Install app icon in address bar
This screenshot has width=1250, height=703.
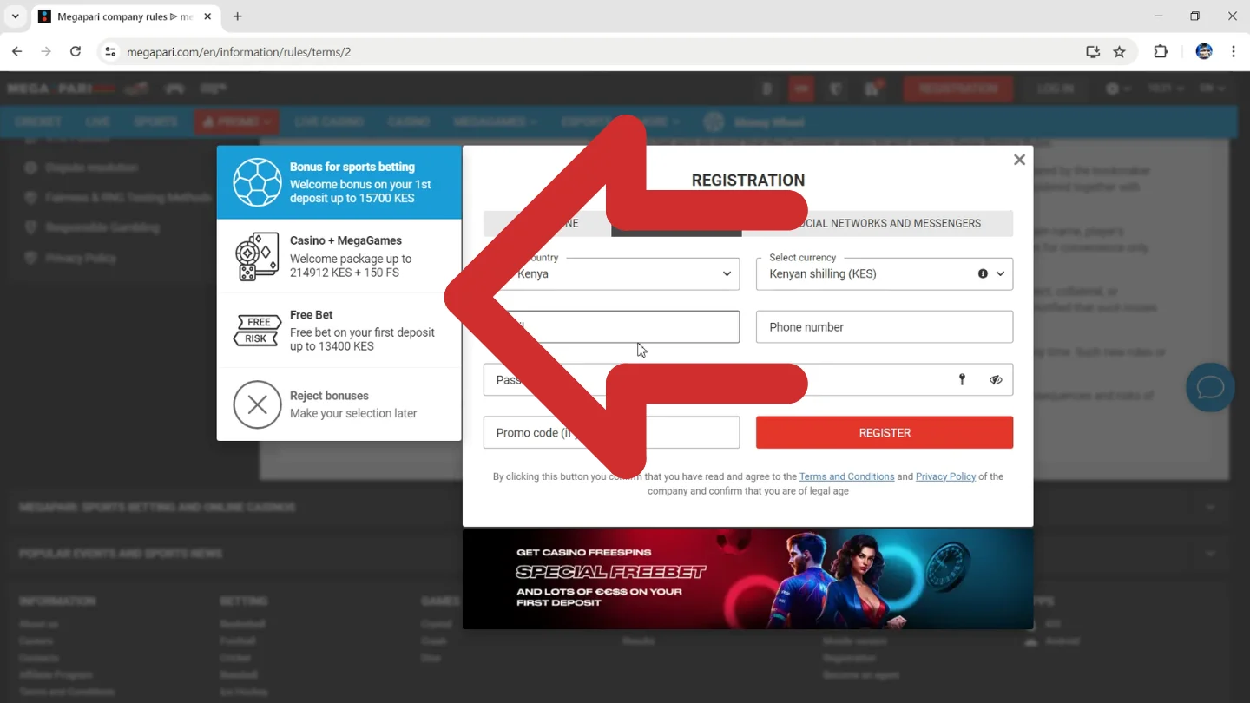tap(1093, 52)
